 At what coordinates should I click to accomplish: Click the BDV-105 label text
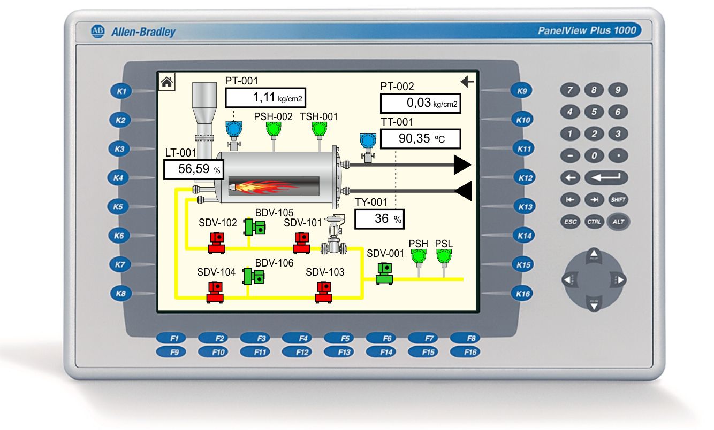274,213
